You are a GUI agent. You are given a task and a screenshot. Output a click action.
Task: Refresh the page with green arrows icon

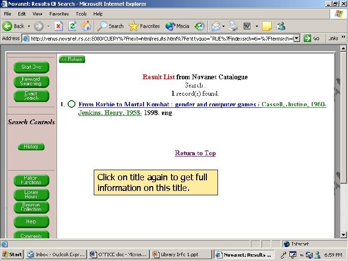[72, 26]
